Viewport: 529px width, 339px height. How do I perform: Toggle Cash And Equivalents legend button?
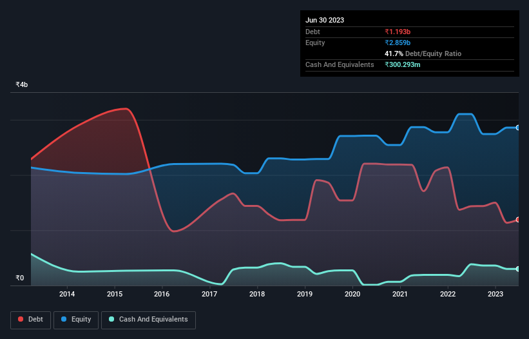[x=148, y=320]
